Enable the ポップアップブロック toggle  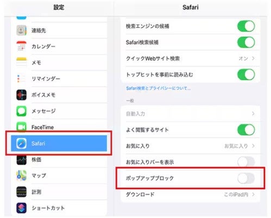[x=246, y=178]
